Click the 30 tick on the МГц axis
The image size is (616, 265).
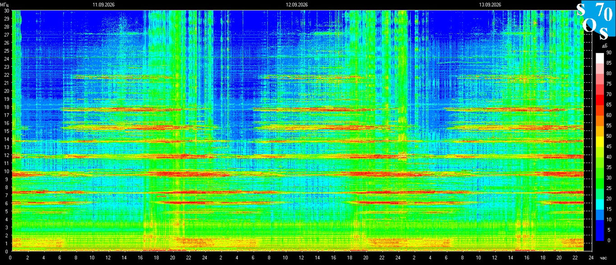6,10
